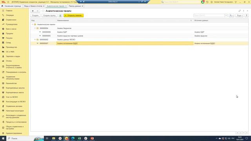251x141 pixels.
Task: Open the Продажи section icon
Action: (x=3, y=33)
